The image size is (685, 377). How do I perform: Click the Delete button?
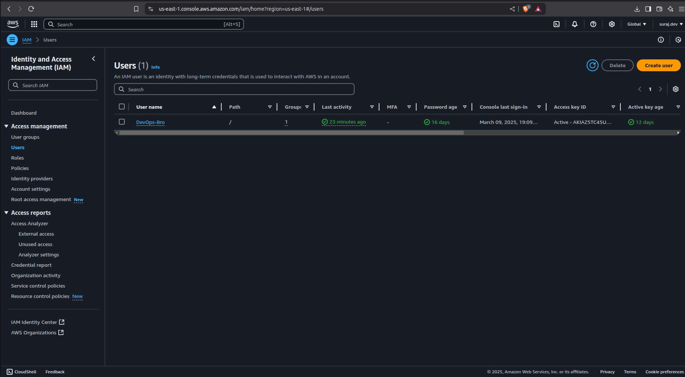617,65
